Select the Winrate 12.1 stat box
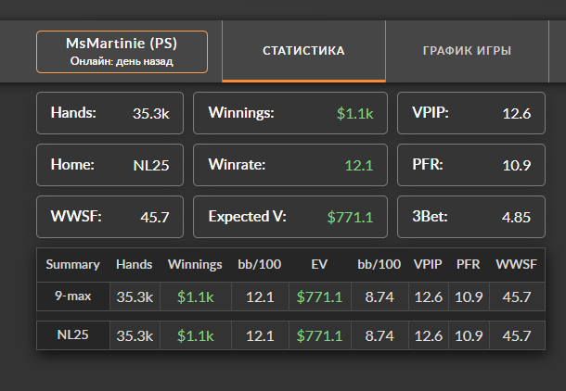Viewport: 566px width, 391px height. tap(290, 165)
